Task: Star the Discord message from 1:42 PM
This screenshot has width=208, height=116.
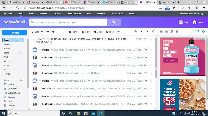Action: (151, 50)
